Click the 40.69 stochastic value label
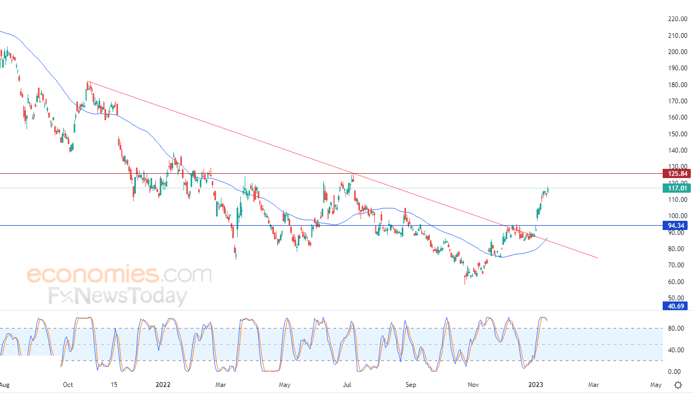The width and height of the screenshot is (693, 394). [676, 306]
